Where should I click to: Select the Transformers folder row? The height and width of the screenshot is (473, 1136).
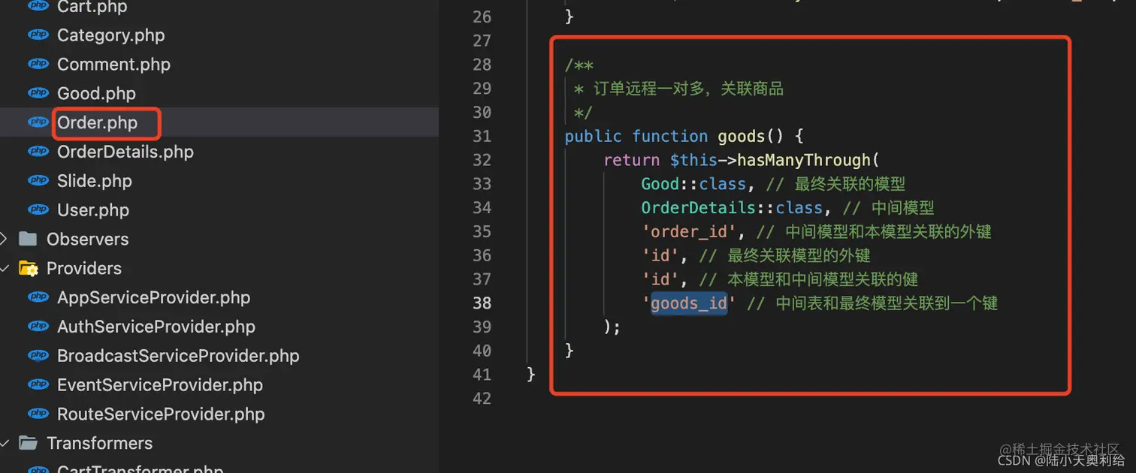[x=219, y=443]
